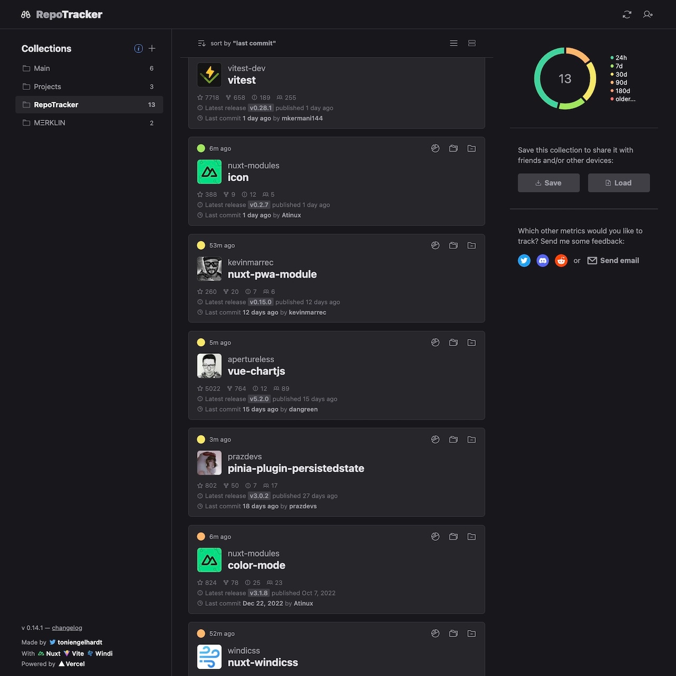Click the activity donut chart showing 13
676x676 pixels.
(x=565, y=79)
